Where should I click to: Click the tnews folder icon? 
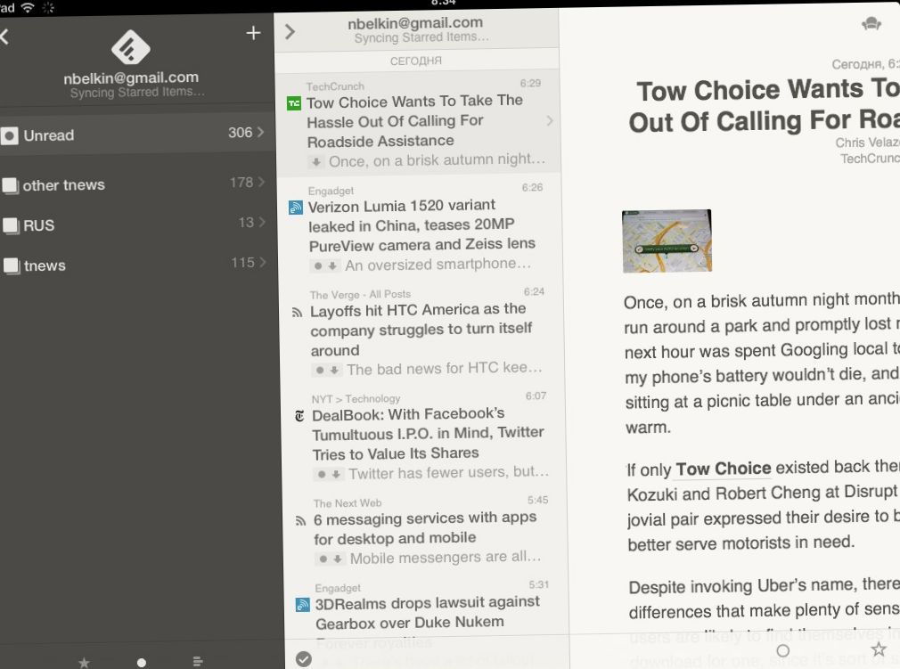pyautogui.click(x=12, y=265)
